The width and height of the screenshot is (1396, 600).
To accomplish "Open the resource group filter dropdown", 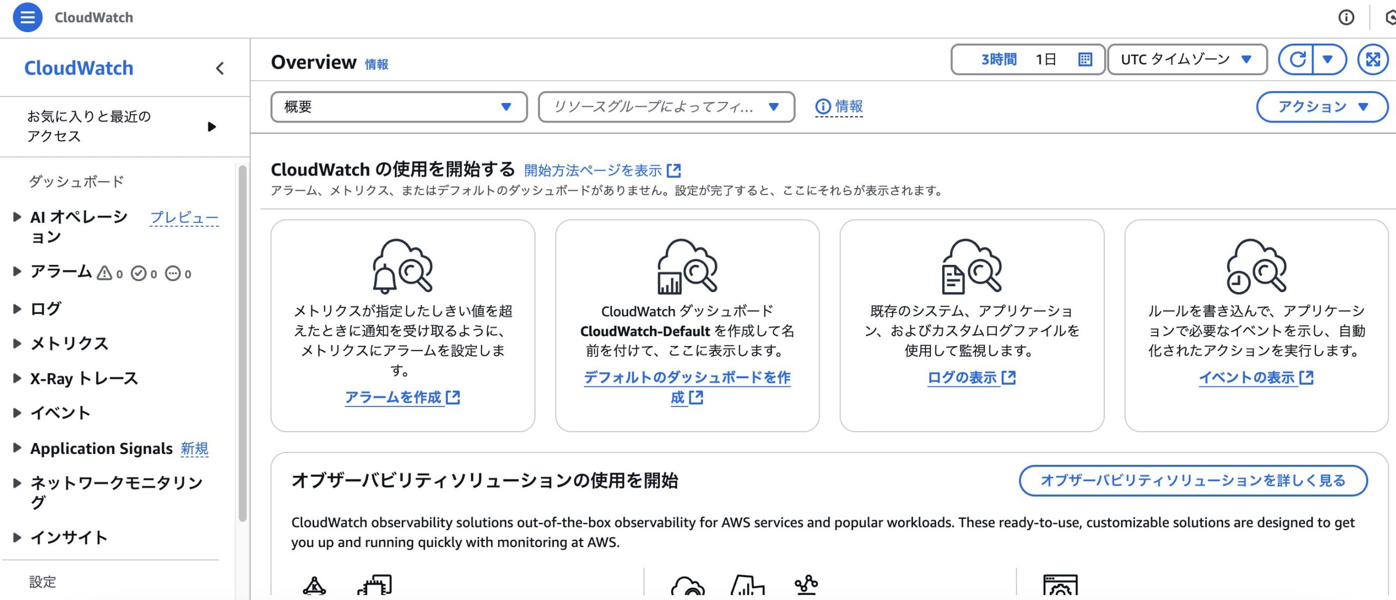I will [x=666, y=107].
